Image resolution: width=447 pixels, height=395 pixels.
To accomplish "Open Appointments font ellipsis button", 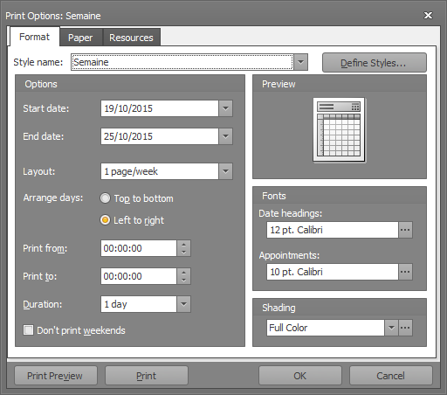I will coord(405,272).
